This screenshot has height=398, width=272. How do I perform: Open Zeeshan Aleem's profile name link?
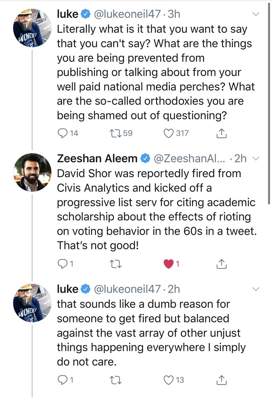click(x=97, y=159)
